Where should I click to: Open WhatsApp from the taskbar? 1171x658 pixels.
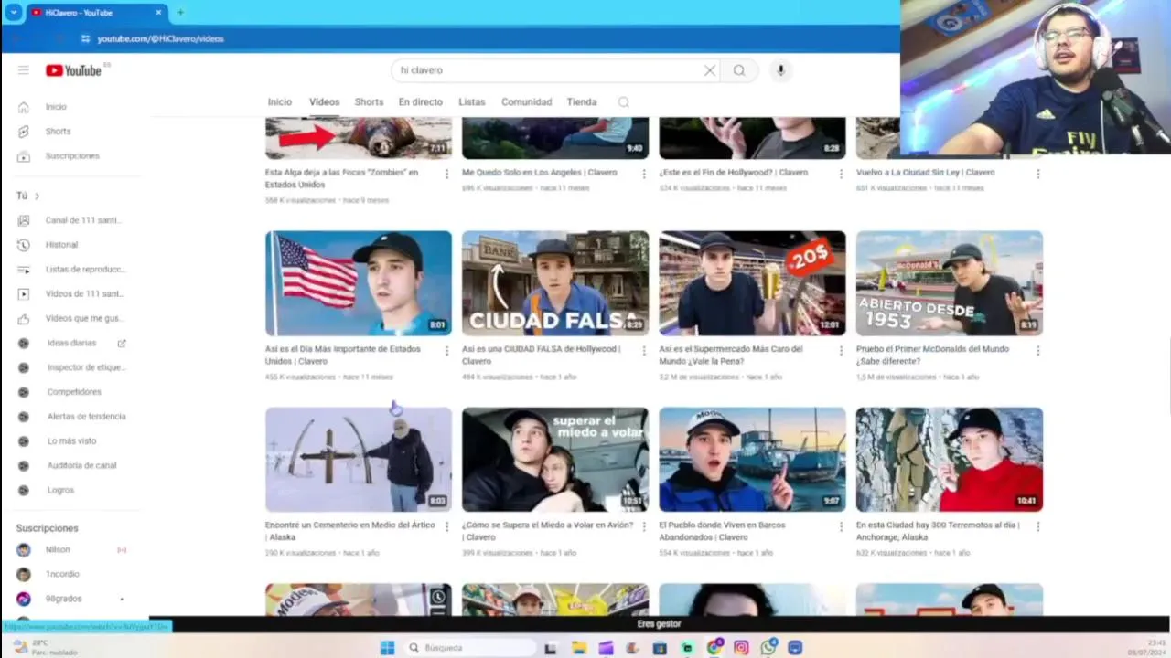(x=768, y=647)
